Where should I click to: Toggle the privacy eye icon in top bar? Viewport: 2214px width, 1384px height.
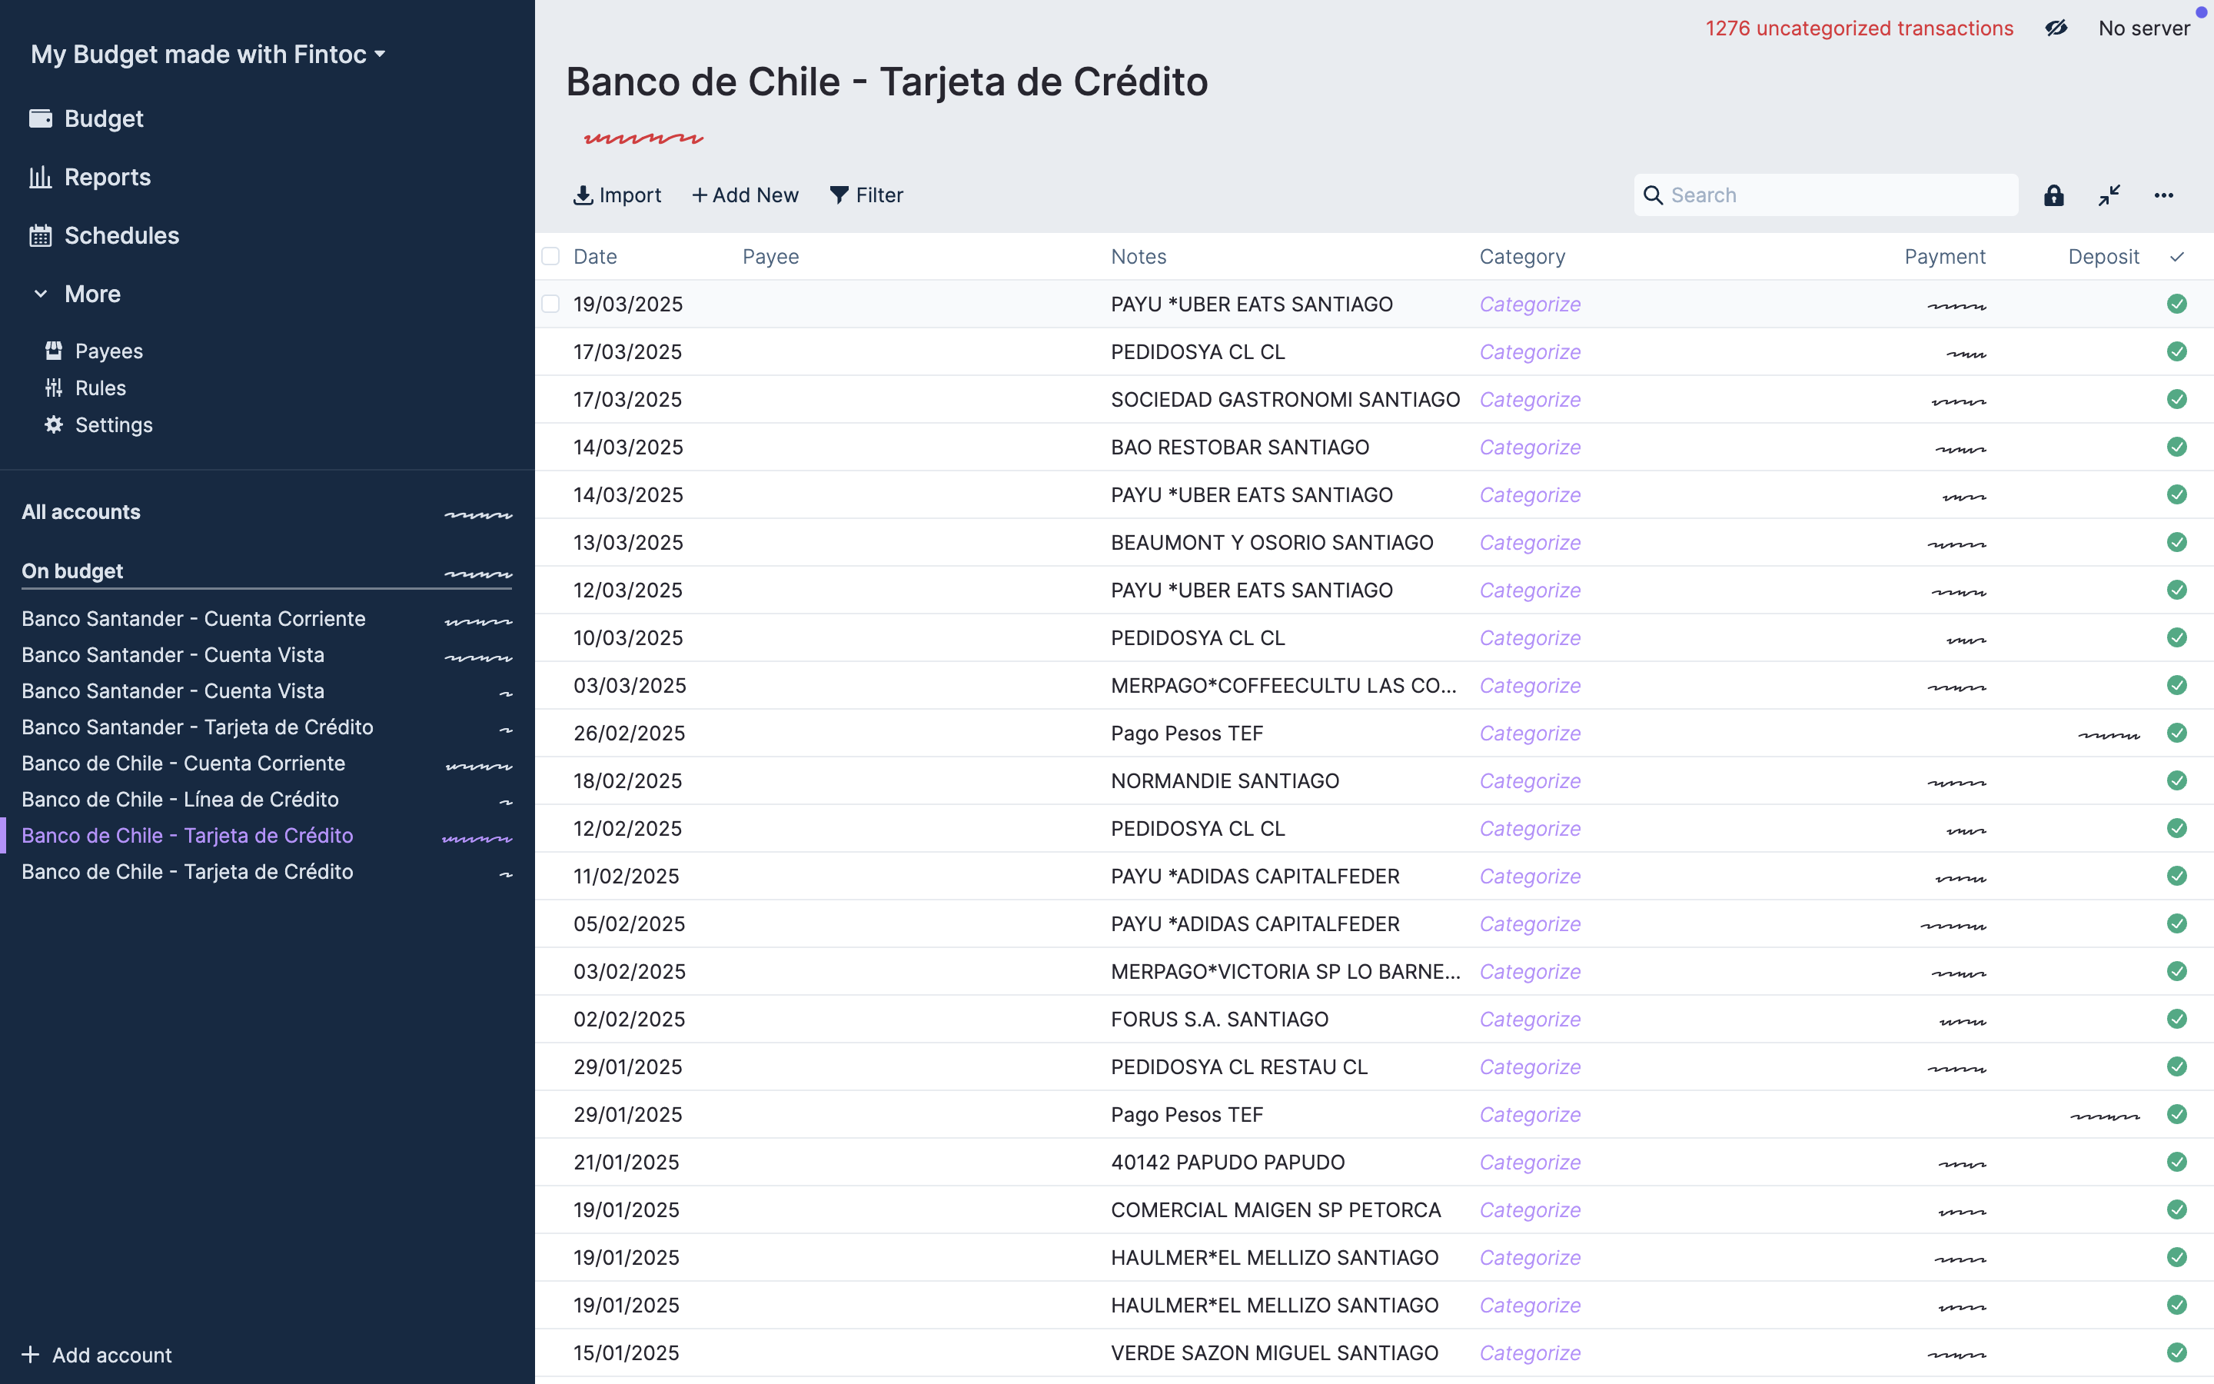coord(2056,28)
